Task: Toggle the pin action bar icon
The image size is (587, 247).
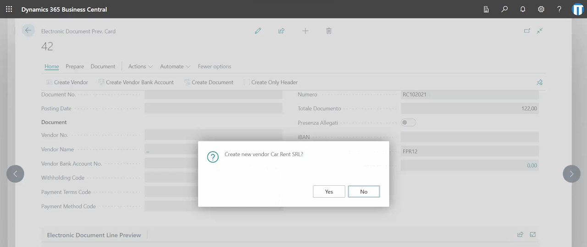Action: point(539,82)
